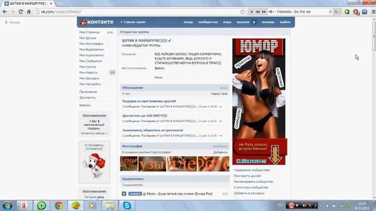Open the browser home page icon
Viewport: 376px width, 211px height.
click(29, 12)
